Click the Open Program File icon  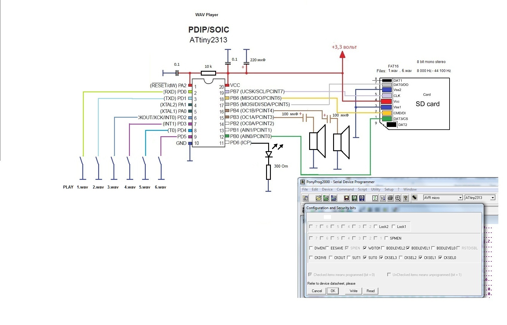click(x=326, y=198)
